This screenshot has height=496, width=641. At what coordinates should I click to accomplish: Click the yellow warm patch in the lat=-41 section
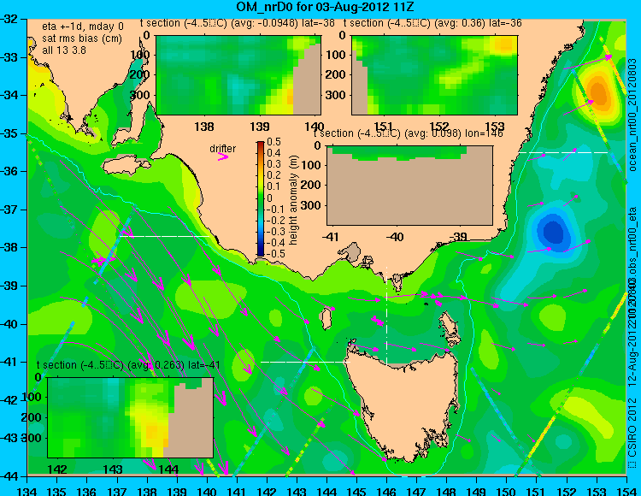pos(152,428)
